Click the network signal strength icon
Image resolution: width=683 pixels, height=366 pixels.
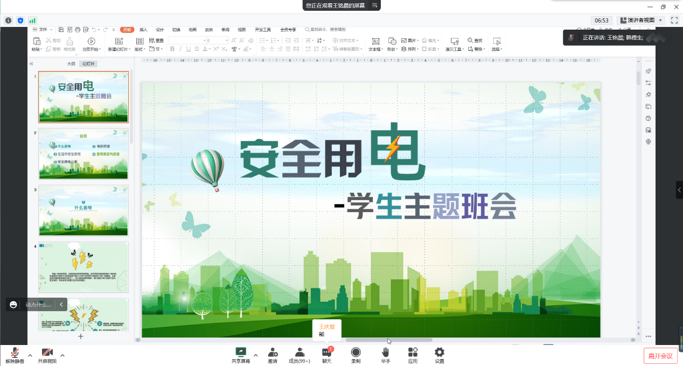(x=32, y=20)
